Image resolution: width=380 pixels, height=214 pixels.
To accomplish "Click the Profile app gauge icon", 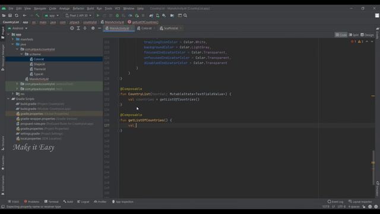I will click(x=130, y=15).
